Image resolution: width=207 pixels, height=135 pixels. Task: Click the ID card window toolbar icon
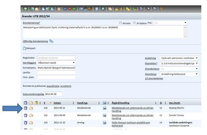tap(81, 9)
